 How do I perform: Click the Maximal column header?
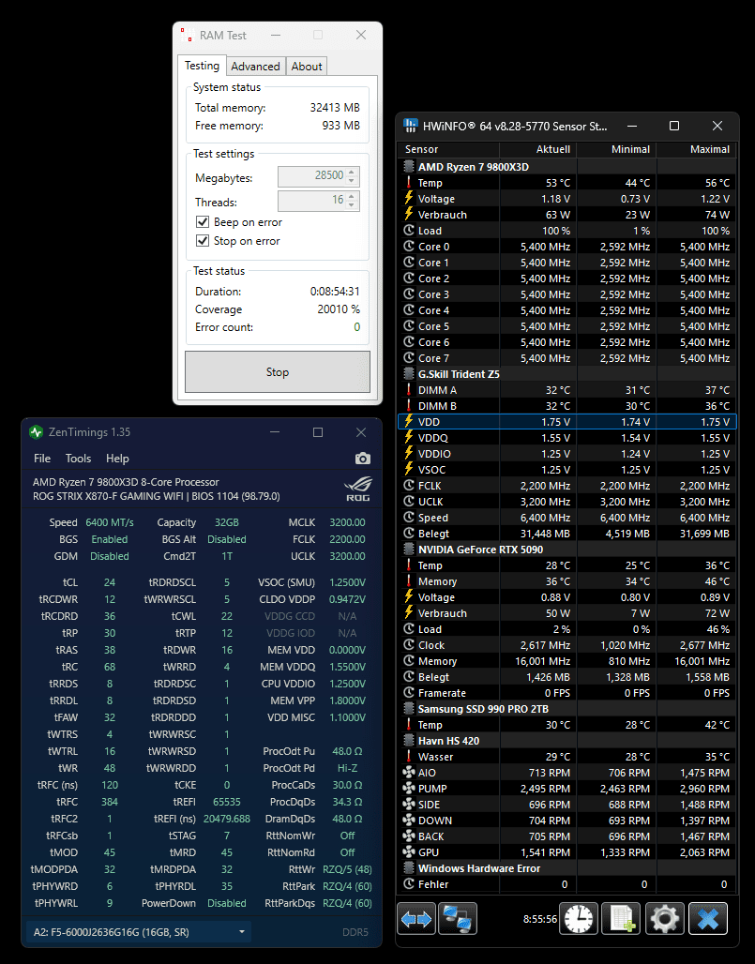(x=697, y=149)
